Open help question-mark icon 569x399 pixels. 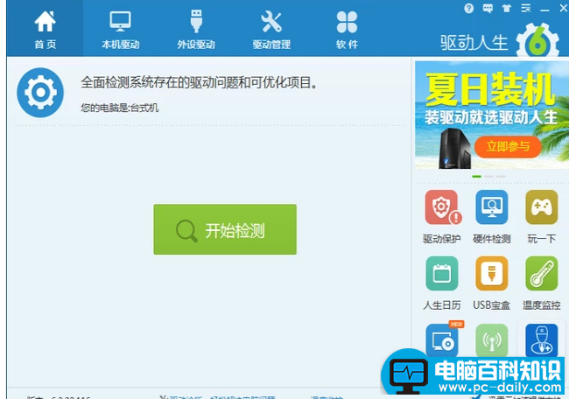pos(469,8)
